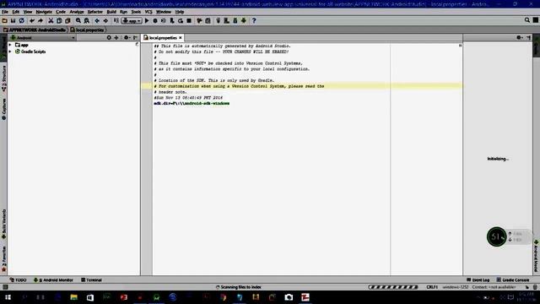Open the Terminal tool window
This screenshot has width=540, height=304.
91,280
